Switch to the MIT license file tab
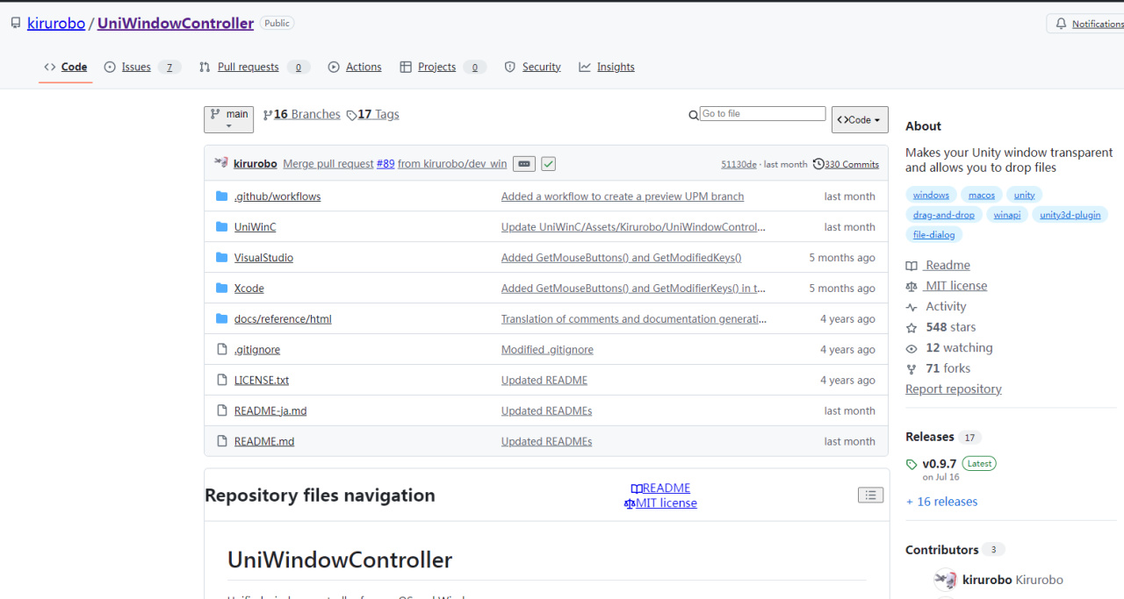1124x599 pixels. [x=660, y=503]
